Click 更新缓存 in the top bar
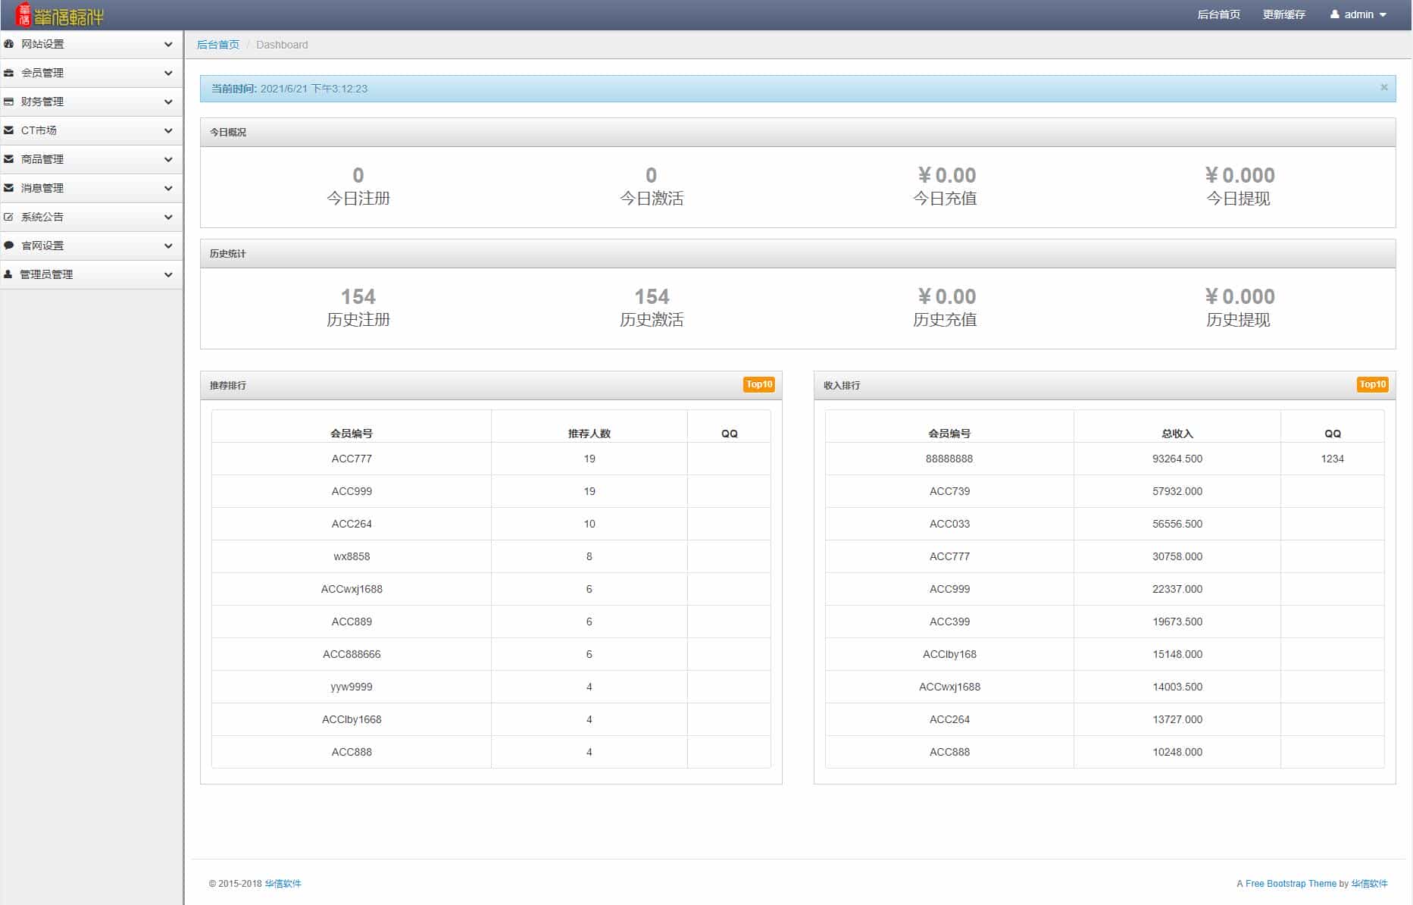Screen dimensions: 1413x905 [1283, 14]
